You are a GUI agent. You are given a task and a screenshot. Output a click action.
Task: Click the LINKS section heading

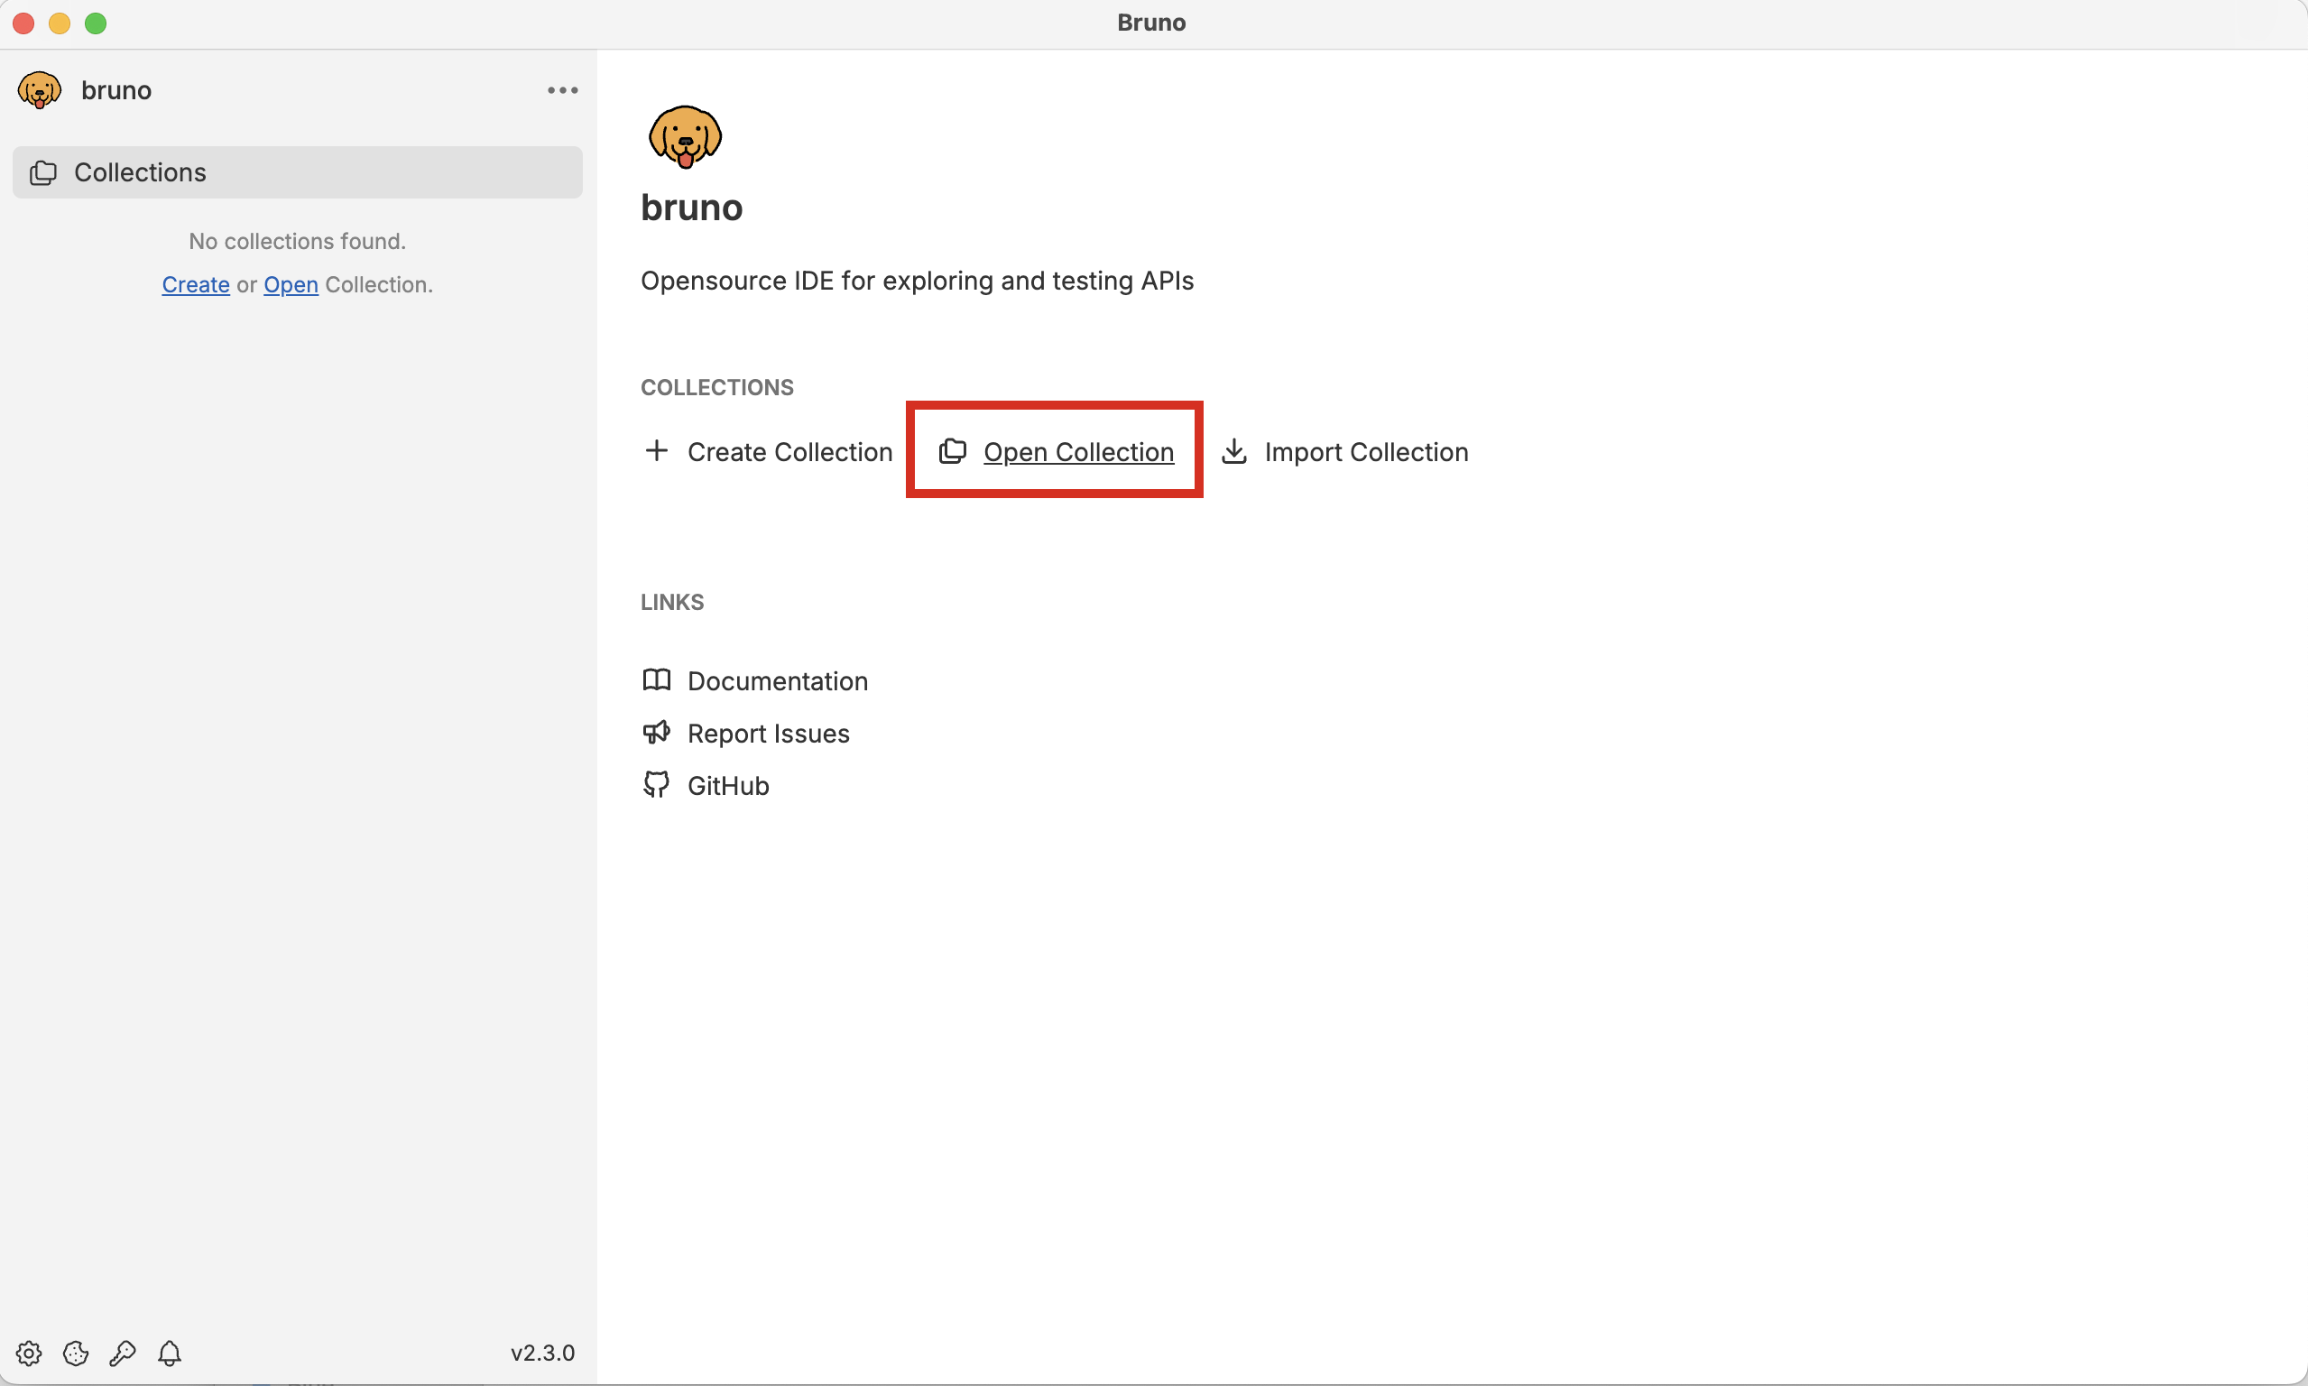pos(672,603)
